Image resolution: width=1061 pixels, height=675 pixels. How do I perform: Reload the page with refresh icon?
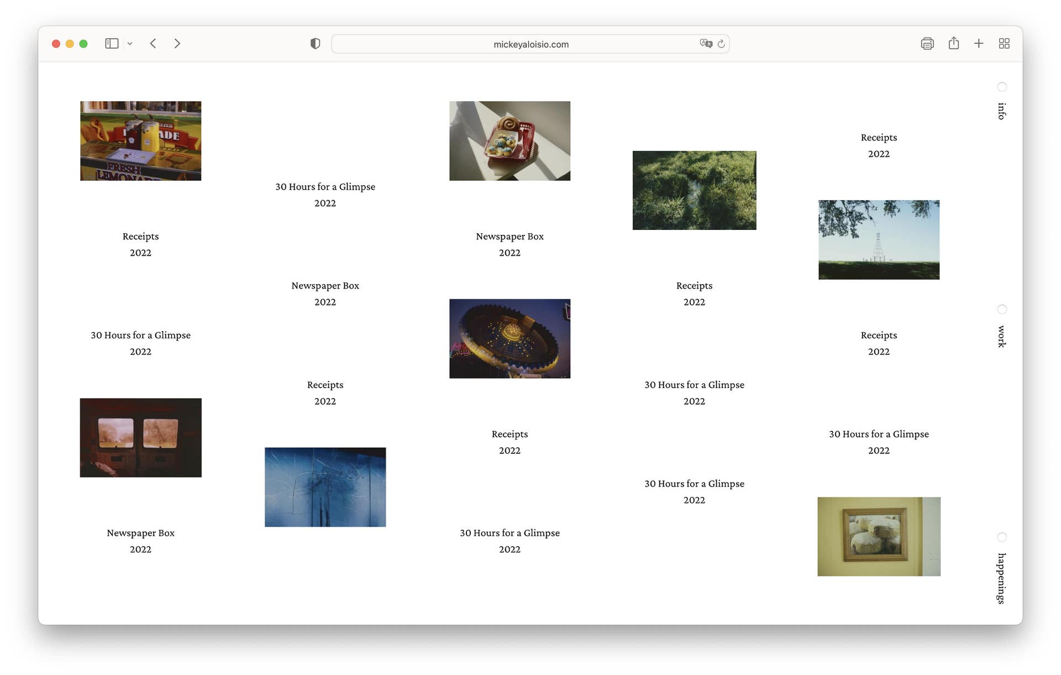(x=721, y=44)
